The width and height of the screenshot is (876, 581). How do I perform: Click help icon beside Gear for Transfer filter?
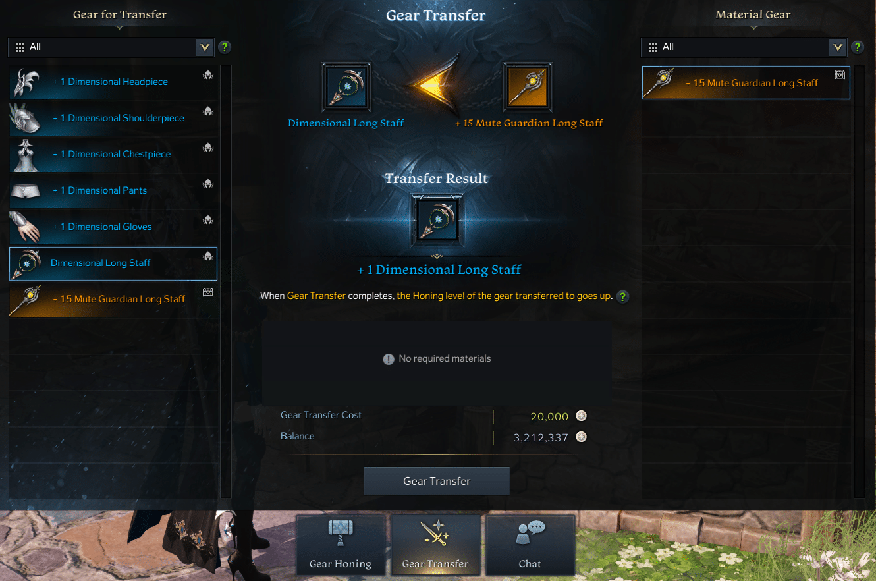[225, 47]
